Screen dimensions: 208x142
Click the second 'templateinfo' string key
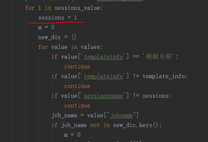(103, 77)
